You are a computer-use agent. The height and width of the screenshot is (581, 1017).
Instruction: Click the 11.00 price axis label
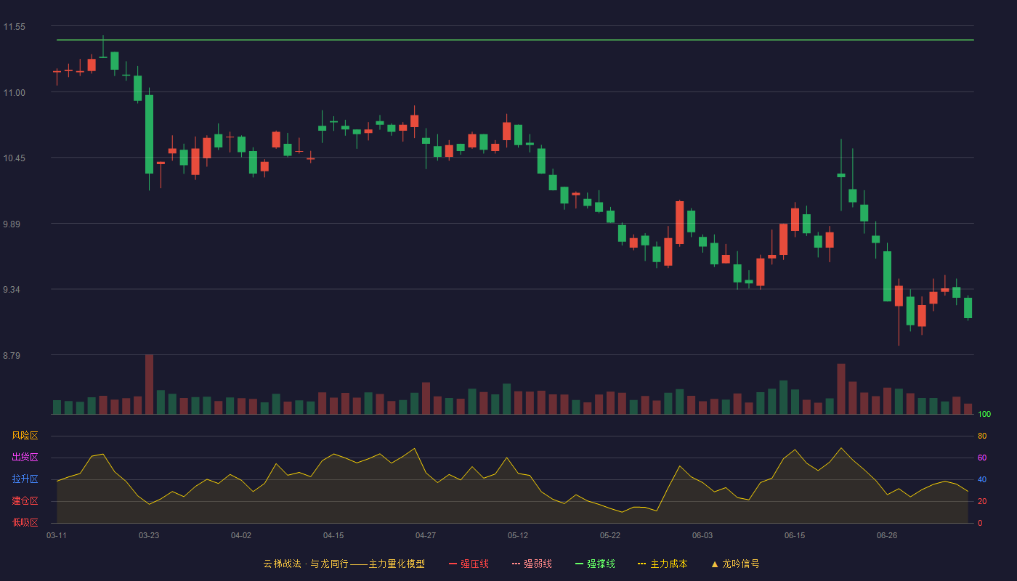[x=14, y=93]
